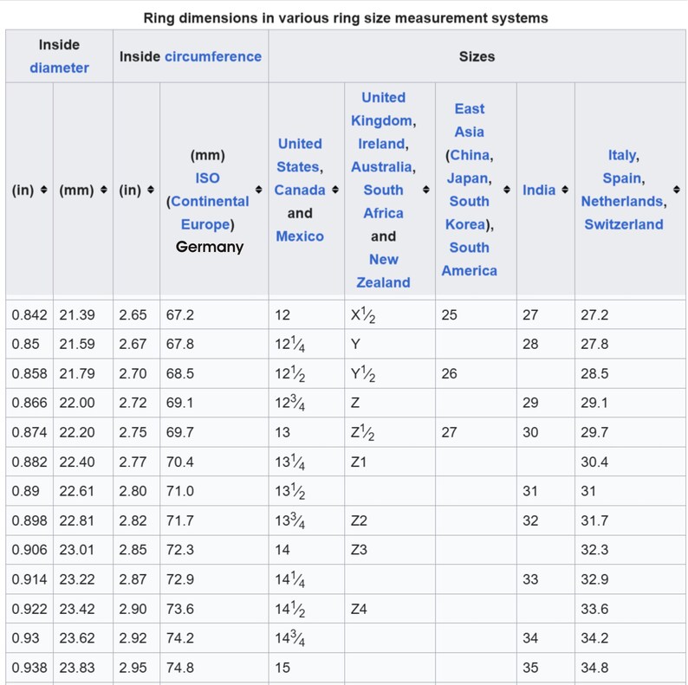Go to the Switzerland link
The width and height of the screenshot is (688, 685).
(624, 224)
